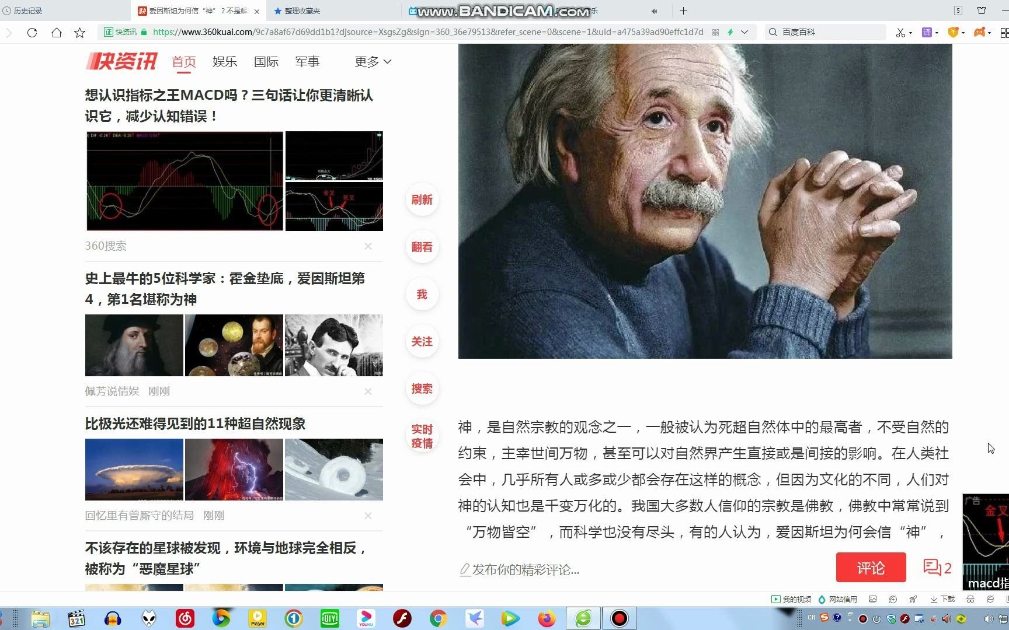Select the 娱乐 navigation tab
This screenshot has width=1009, height=630.
(225, 61)
